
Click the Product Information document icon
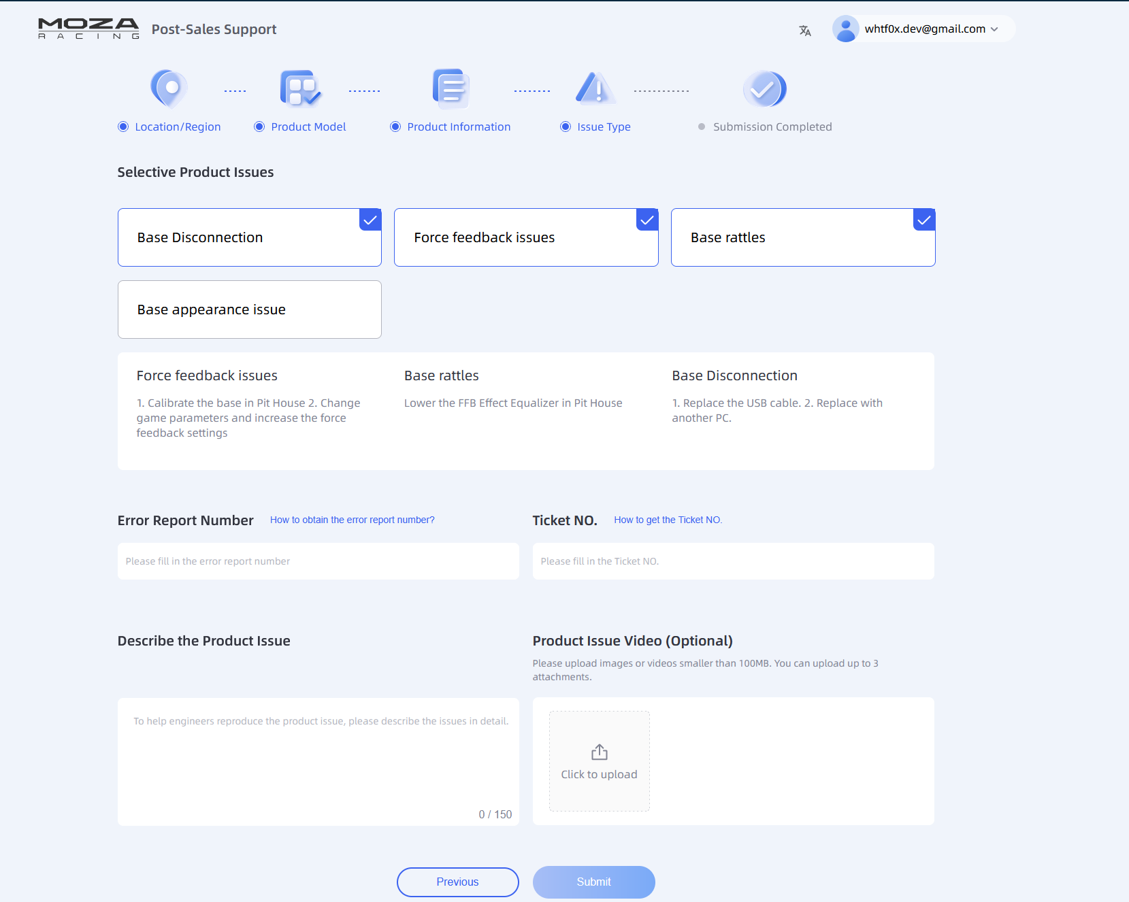click(451, 88)
